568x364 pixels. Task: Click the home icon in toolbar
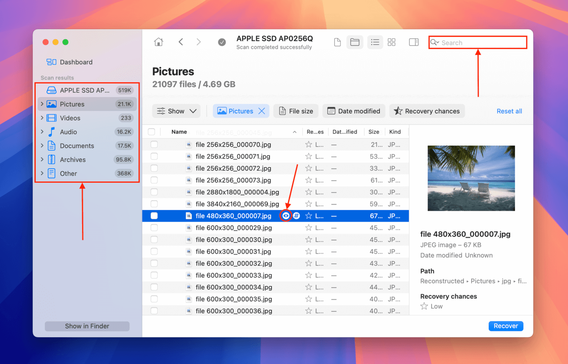[x=159, y=42]
